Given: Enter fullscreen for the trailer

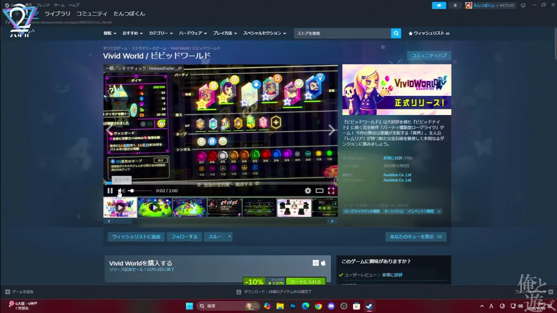Looking at the screenshot, I should [331, 190].
